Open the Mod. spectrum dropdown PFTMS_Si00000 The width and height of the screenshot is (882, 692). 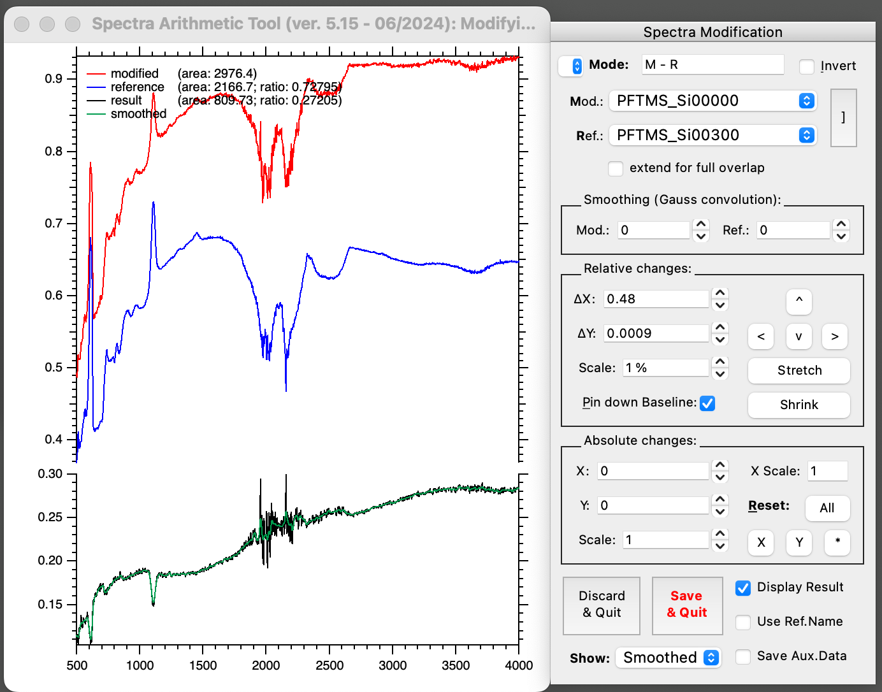[712, 101]
